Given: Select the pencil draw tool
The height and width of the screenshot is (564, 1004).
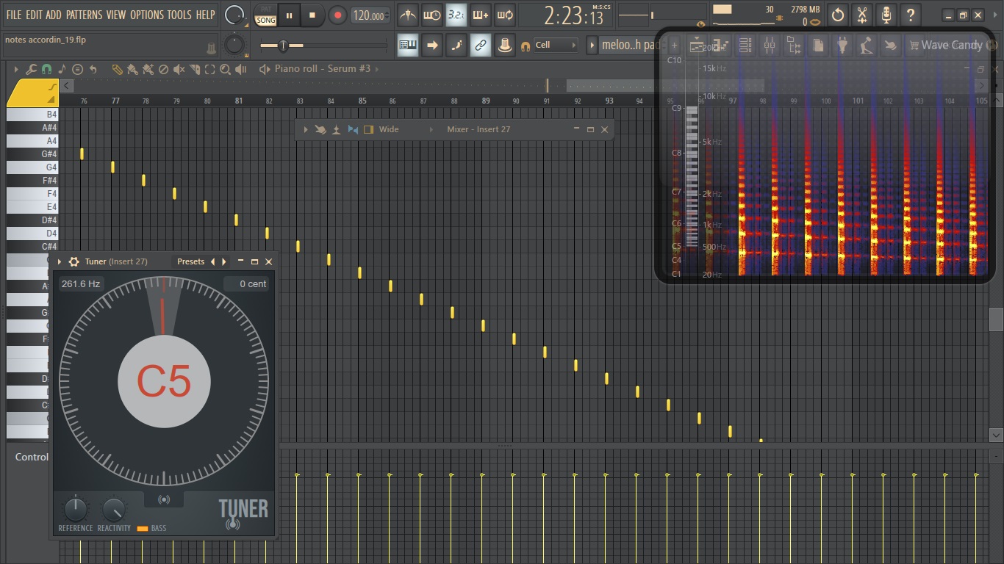Looking at the screenshot, I should pos(117,69).
